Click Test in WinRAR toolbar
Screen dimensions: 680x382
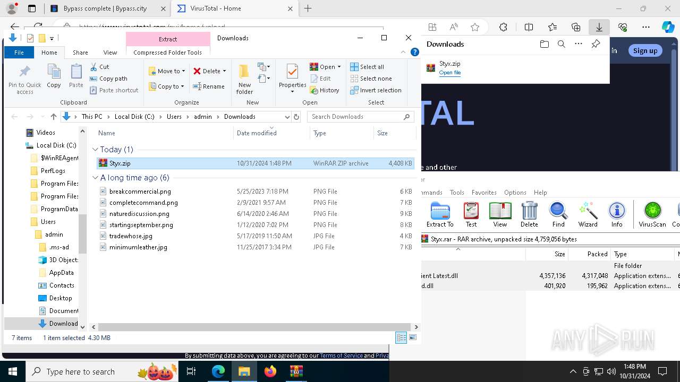[x=471, y=214]
